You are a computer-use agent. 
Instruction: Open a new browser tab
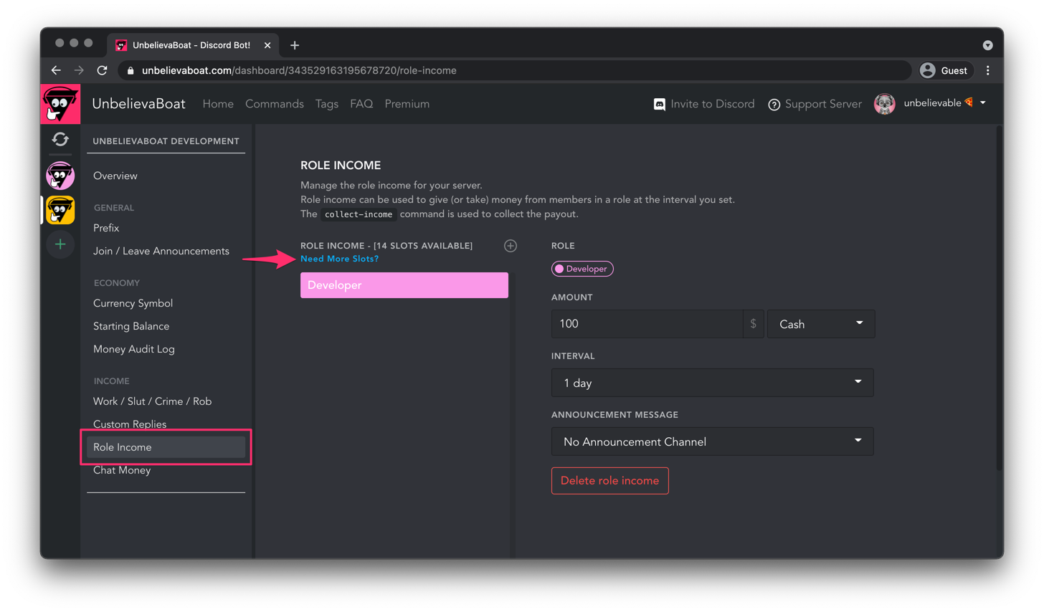tap(295, 45)
